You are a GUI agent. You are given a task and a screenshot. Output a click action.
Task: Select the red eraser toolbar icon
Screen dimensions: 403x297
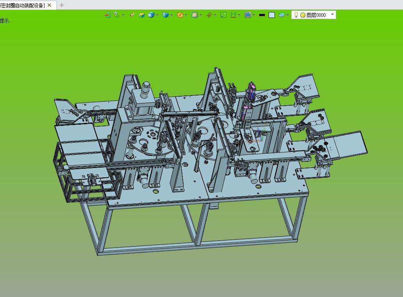(132, 15)
